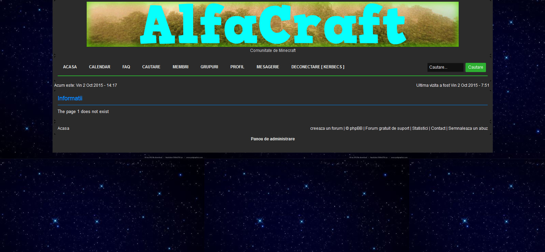The image size is (545, 252).
Task: Click the green Cautare button
Action: tap(476, 67)
